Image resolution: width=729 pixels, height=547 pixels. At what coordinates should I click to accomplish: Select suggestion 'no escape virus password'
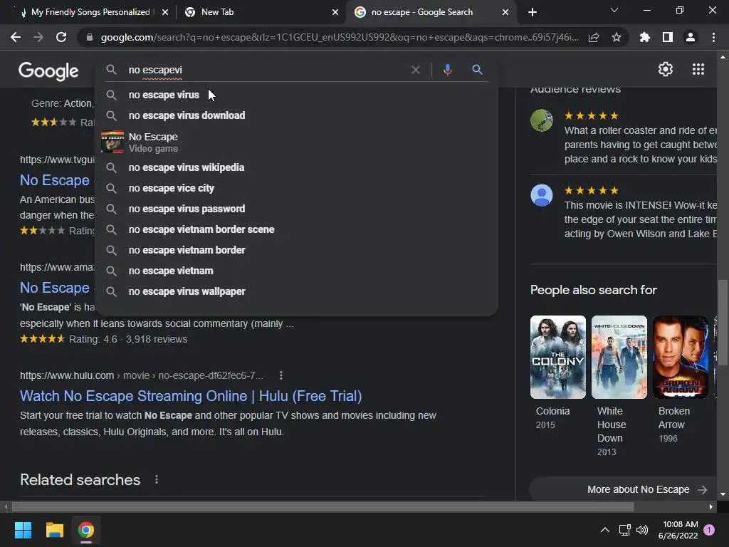(296, 209)
